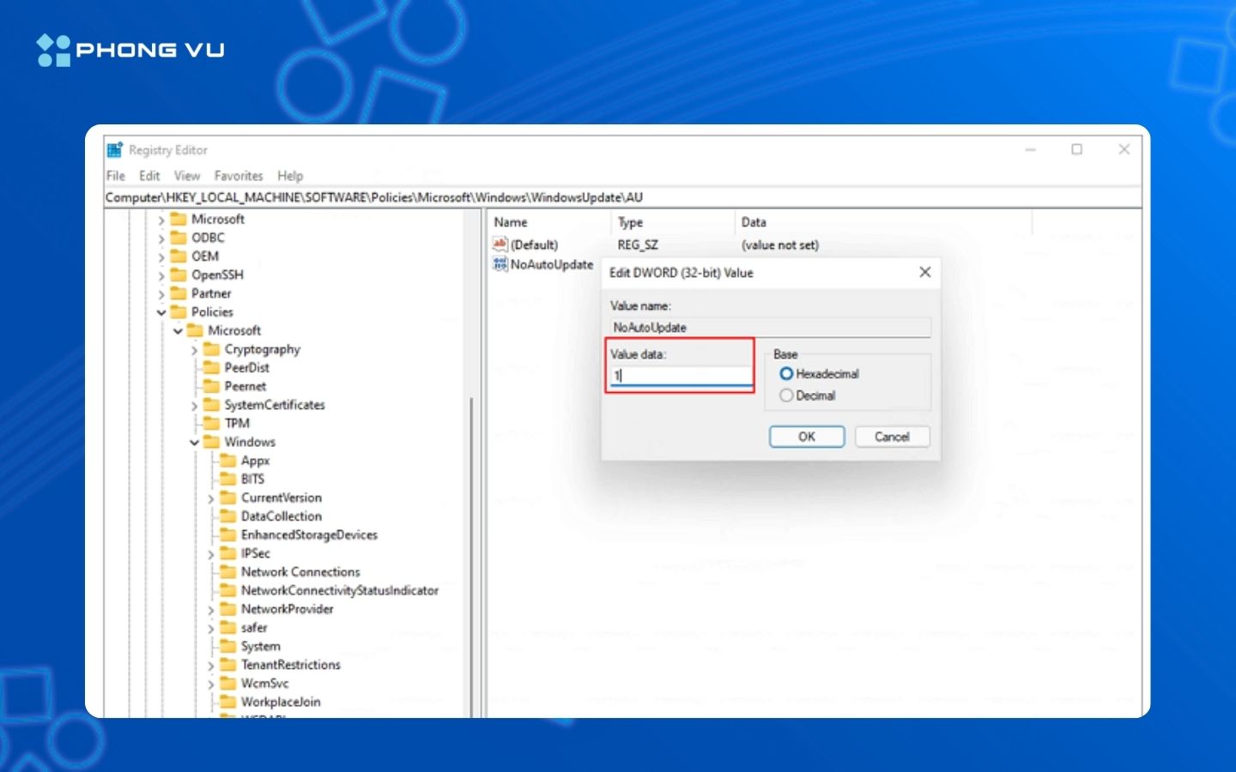Select the System key folder icon
Viewport: 1236px width, 772px height.
point(228,646)
